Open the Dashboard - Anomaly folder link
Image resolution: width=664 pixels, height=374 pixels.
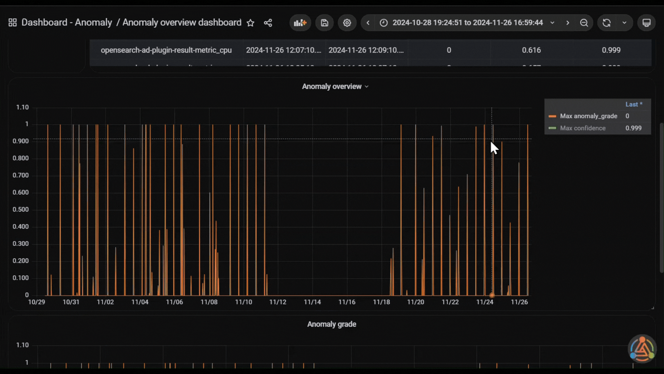(67, 23)
